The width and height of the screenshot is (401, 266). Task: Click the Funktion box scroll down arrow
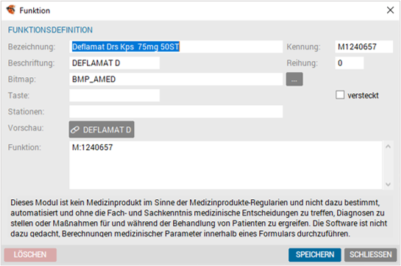388,184
